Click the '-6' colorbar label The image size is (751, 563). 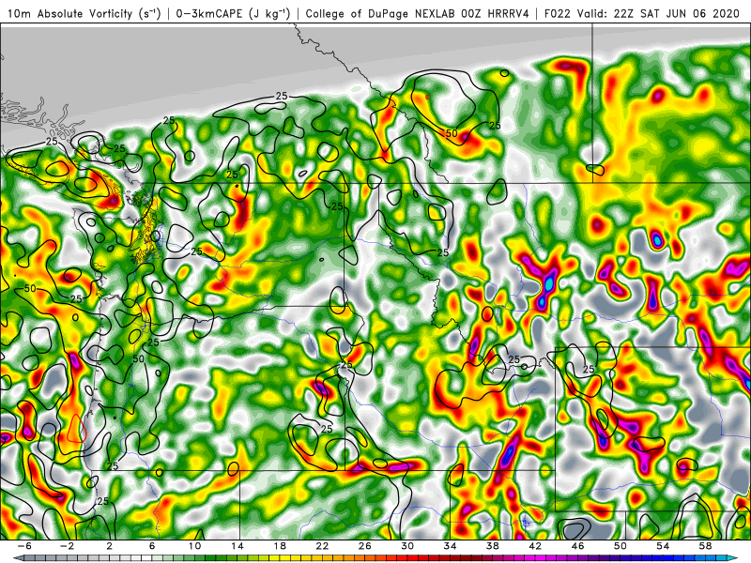[24, 546]
